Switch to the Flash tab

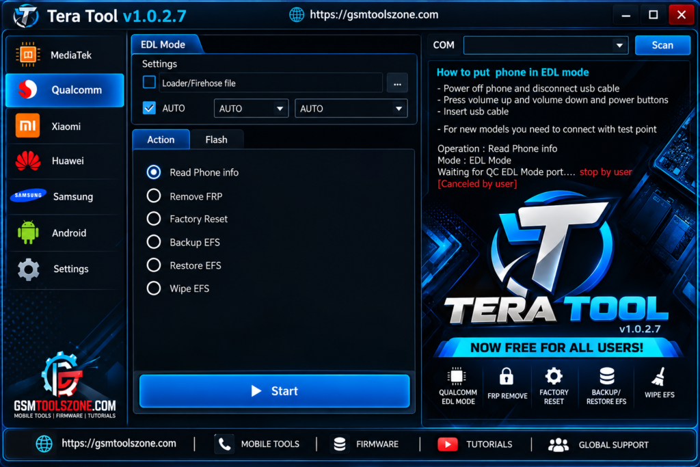point(217,139)
